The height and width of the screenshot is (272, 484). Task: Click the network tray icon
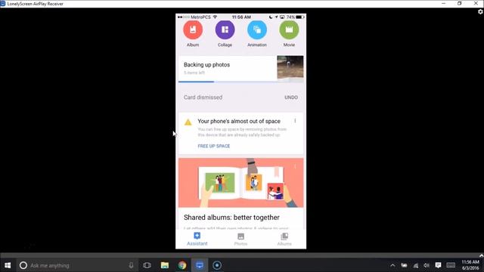416,265
